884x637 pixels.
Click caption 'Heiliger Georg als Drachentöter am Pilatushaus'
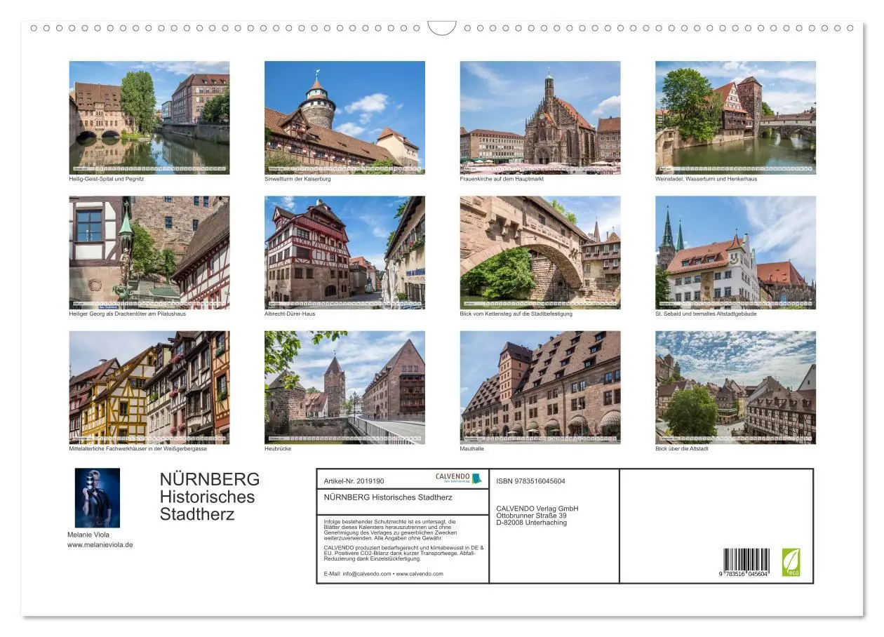[128, 314]
